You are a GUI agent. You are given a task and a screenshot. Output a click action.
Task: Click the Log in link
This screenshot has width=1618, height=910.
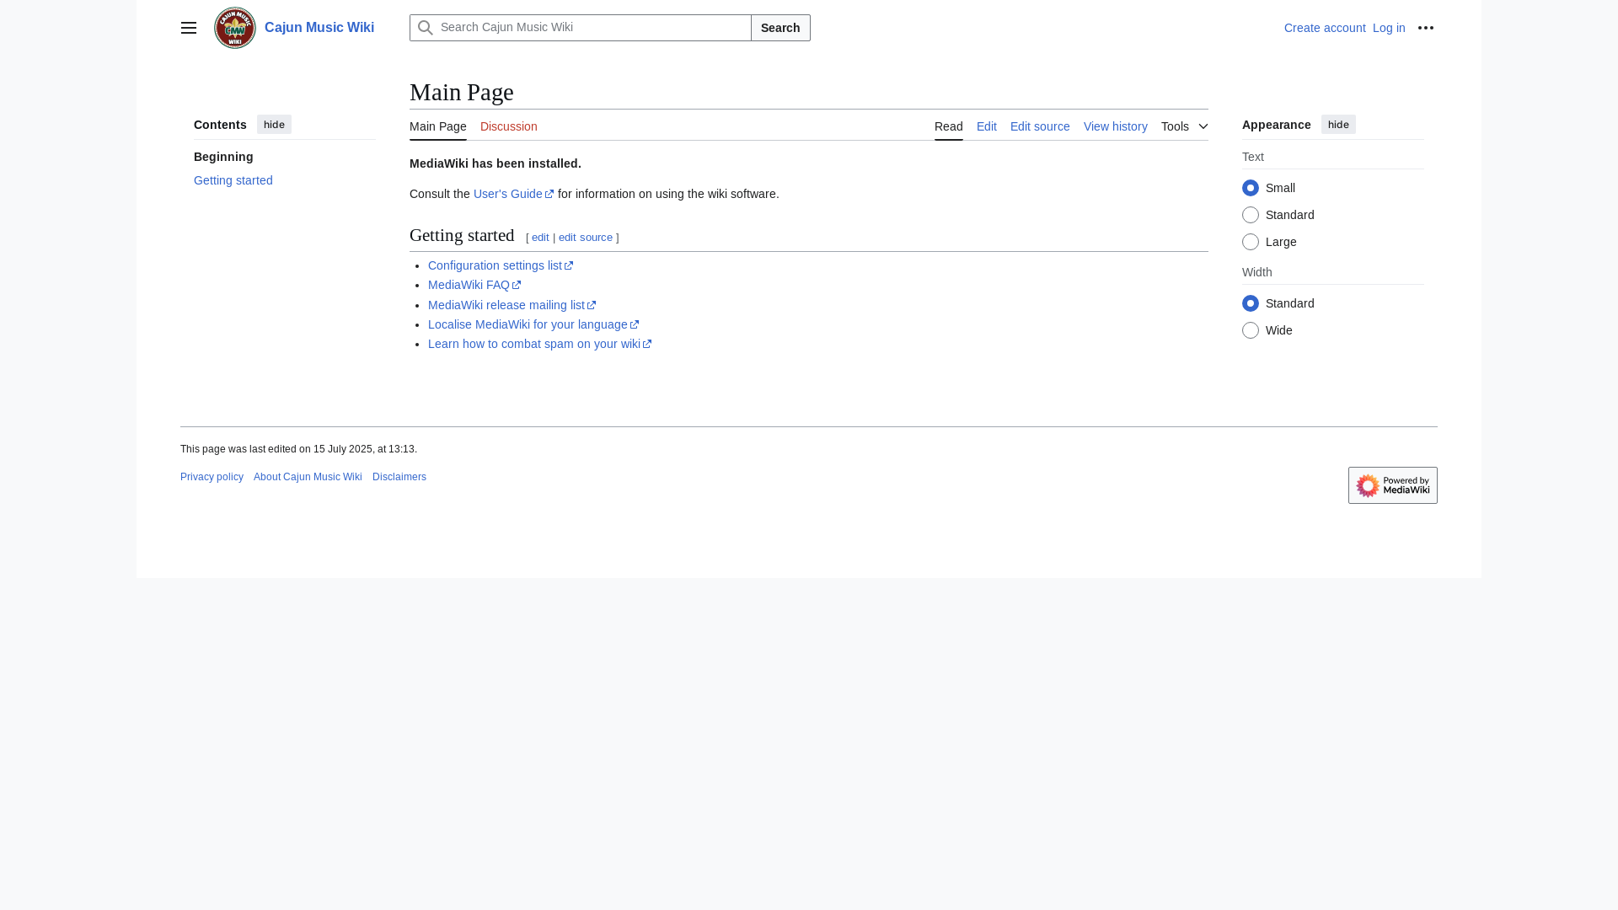[x=1389, y=28]
